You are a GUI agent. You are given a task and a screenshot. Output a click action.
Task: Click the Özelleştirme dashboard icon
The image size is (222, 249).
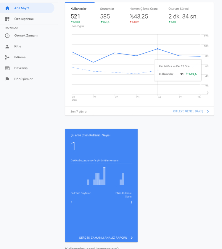pos(7,19)
